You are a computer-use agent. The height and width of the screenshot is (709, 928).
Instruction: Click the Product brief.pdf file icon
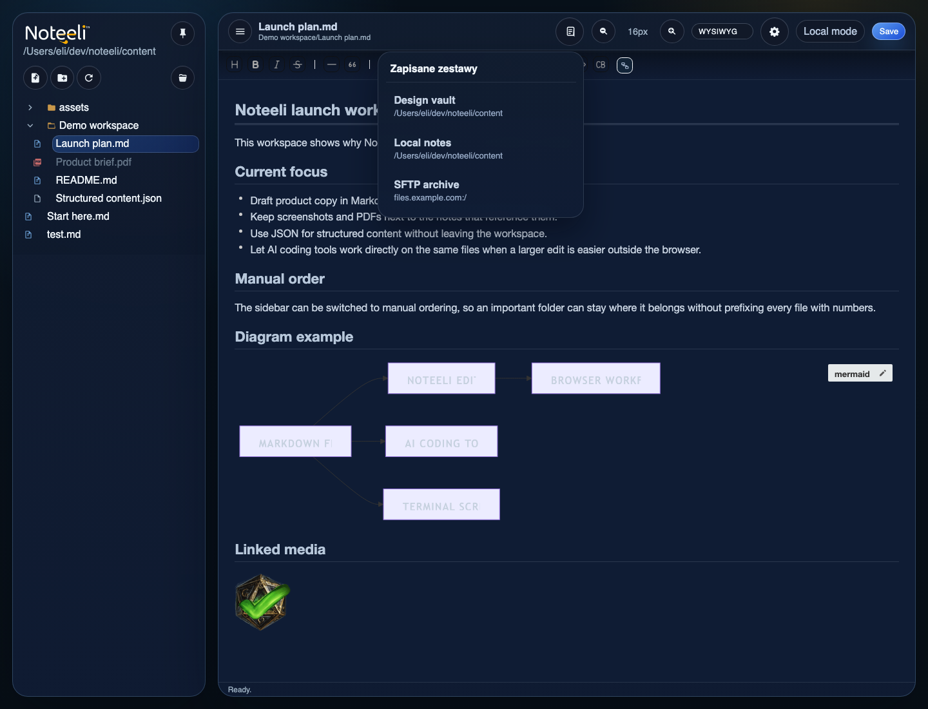pos(37,162)
